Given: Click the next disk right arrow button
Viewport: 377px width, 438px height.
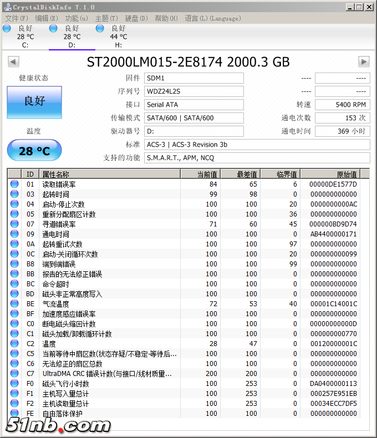Looking at the screenshot, I should click(364, 61).
